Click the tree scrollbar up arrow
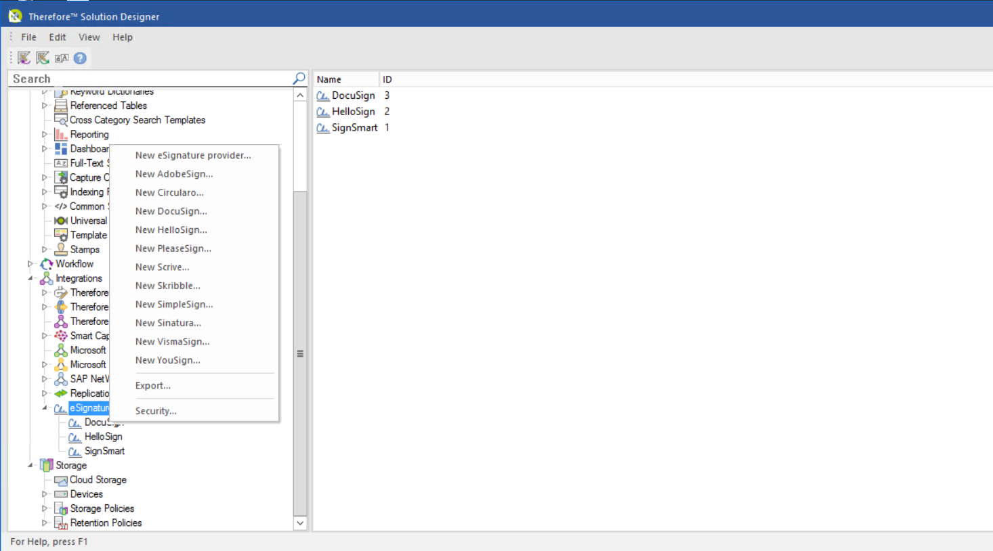 click(x=300, y=95)
